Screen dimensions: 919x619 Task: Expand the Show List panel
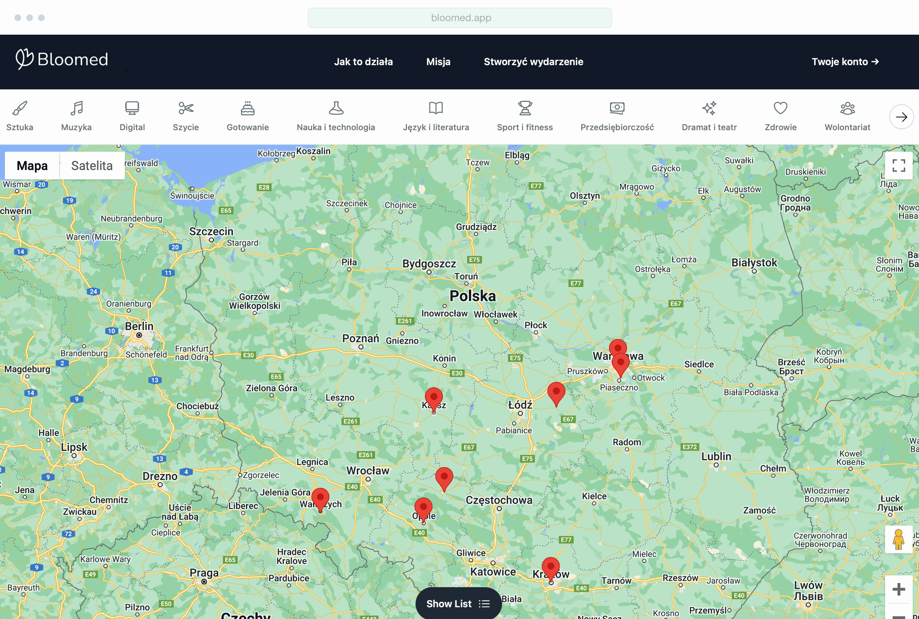(x=458, y=603)
